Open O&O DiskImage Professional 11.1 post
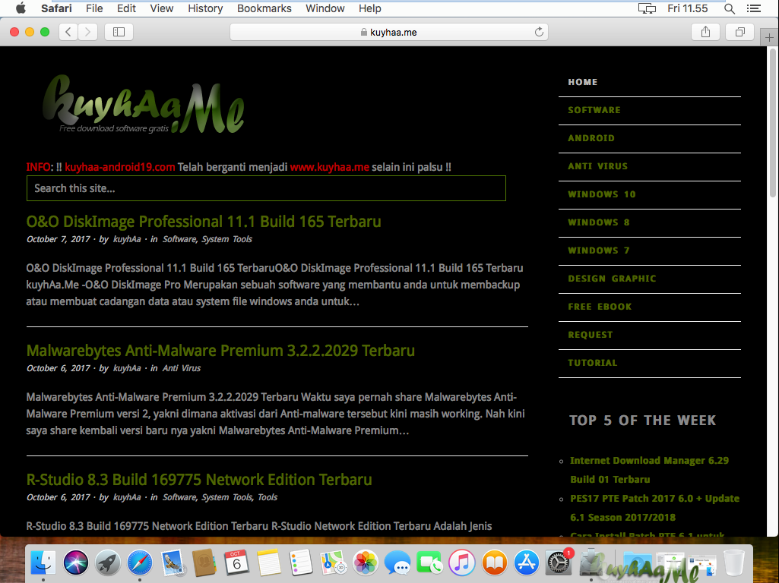Screen dimensions: 779x583 (204, 222)
